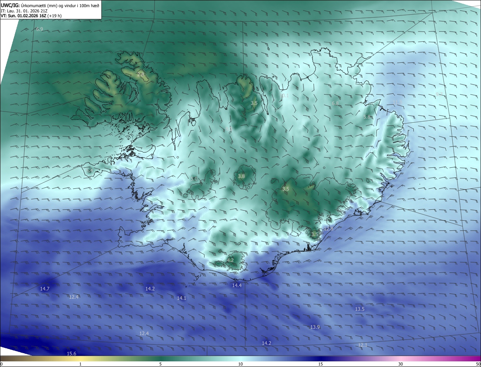This screenshot has height=367, width=481.
Task: Click the '0' label on the color scale
Action: [x=2, y=364]
